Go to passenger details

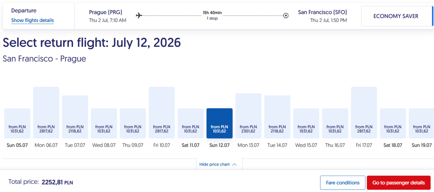point(399,183)
